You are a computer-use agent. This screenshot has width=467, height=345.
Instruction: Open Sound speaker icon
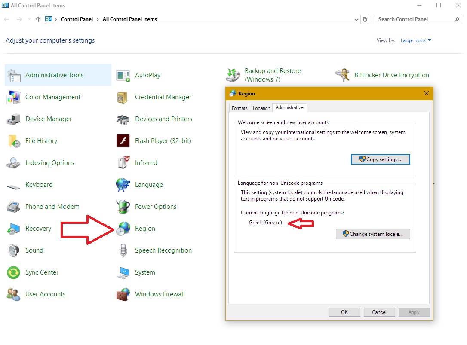[x=13, y=250]
